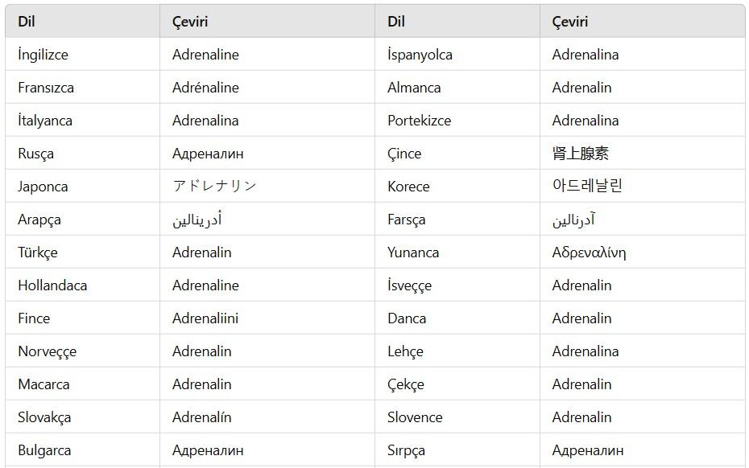Screen dimensions: 749x468
Task: Click the Greek translation 'Αδρεναλίνη'
Action: coord(589,252)
